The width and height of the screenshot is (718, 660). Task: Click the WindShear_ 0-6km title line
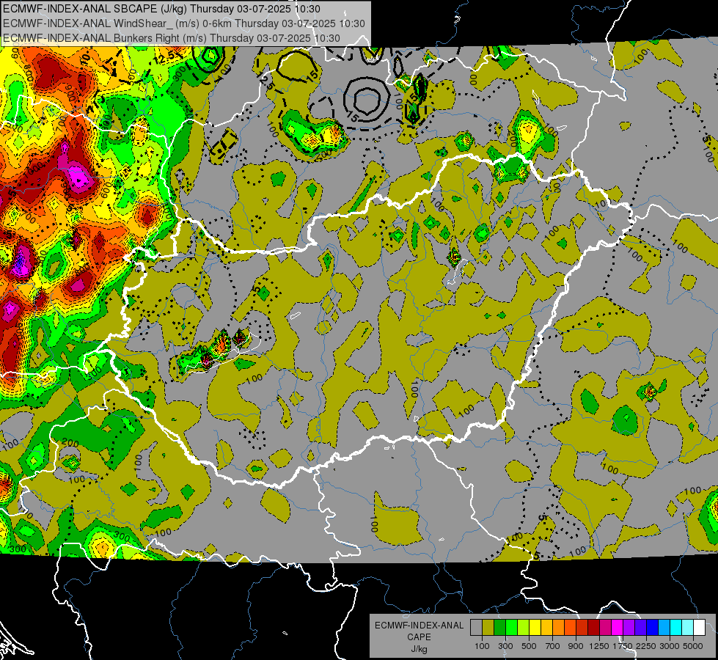(x=183, y=23)
